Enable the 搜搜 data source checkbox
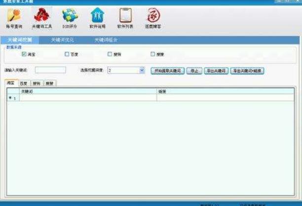The height and width of the screenshot is (206, 302). pos(153,54)
